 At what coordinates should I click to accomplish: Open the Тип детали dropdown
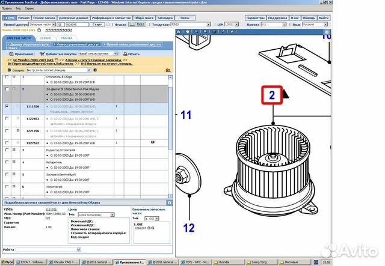tap(191, 25)
